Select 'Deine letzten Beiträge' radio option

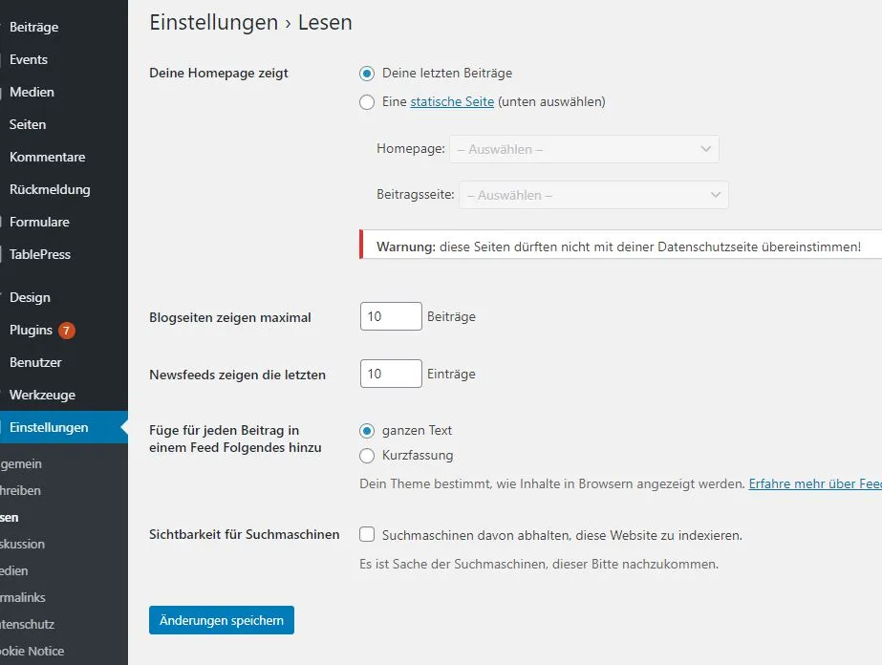tap(367, 74)
